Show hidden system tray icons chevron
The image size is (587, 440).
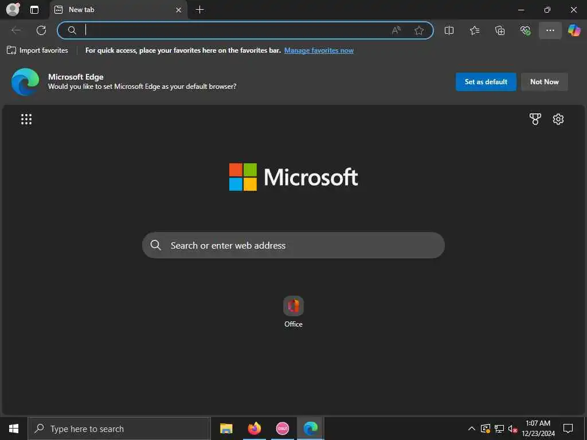coord(472,429)
